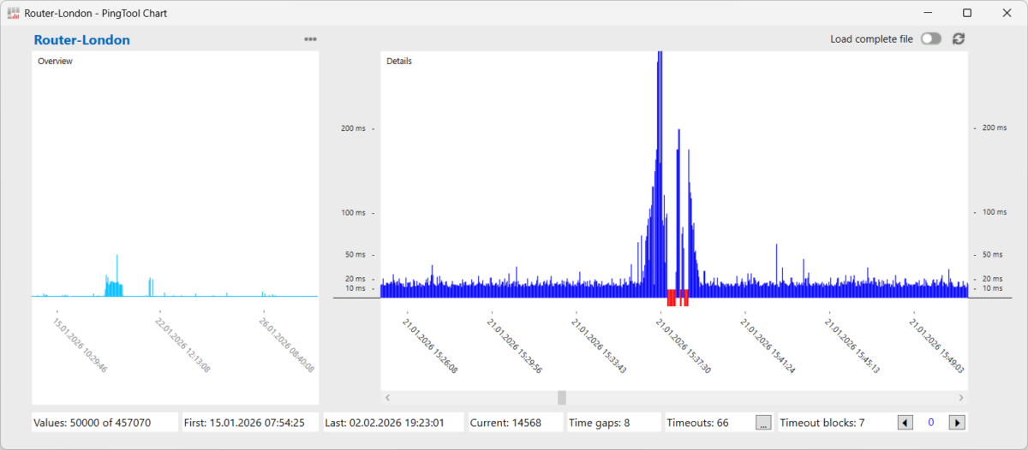
Task: Click the Details panel label
Action: pos(399,61)
